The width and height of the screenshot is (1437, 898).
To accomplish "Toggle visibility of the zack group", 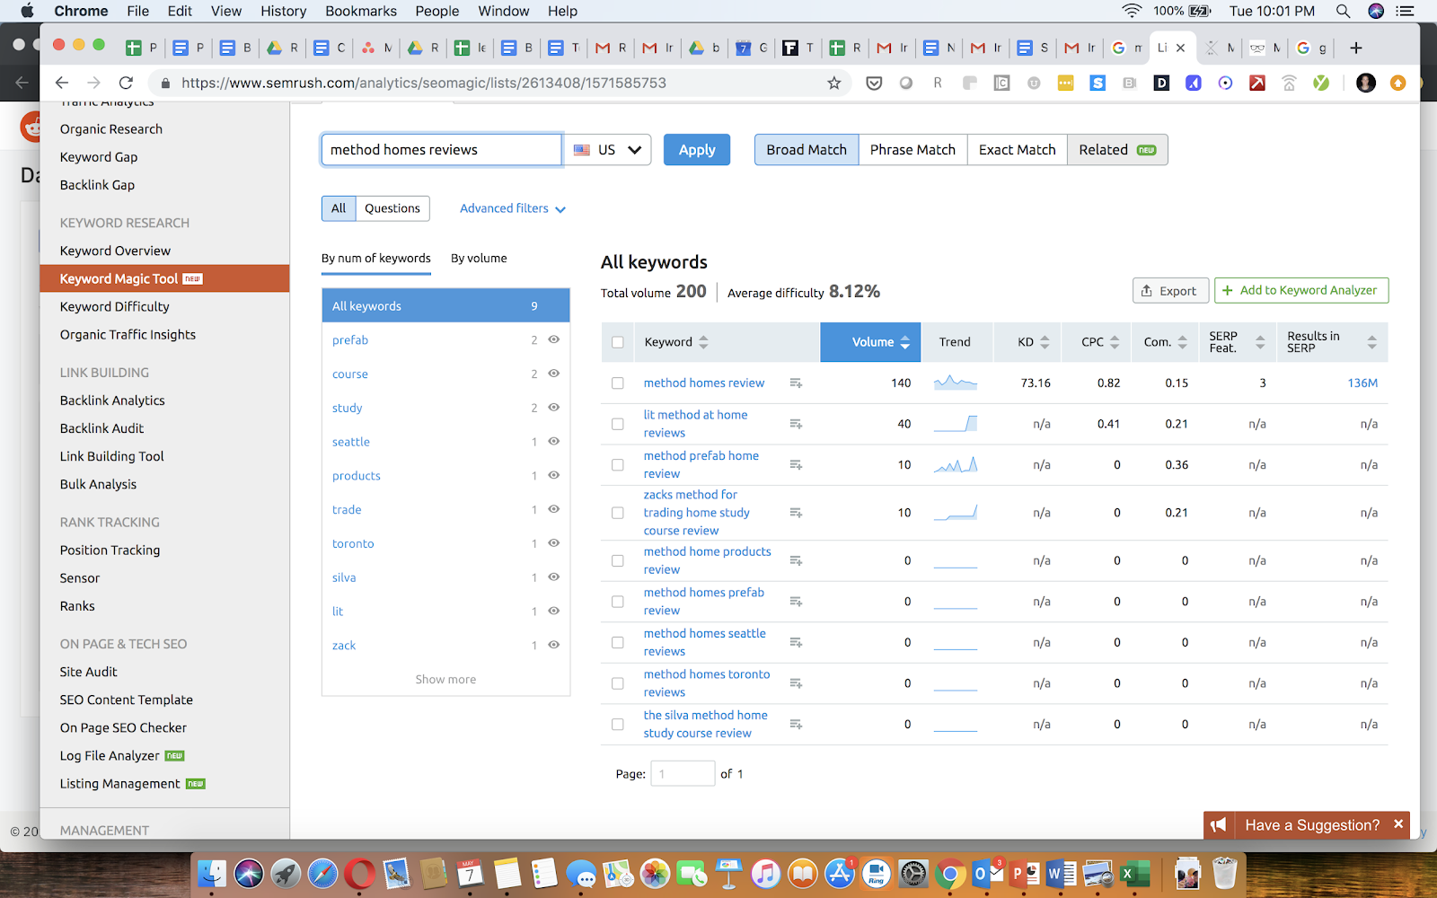I will (x=554, y=645).
